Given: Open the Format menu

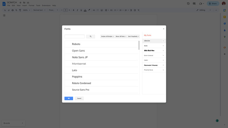Looking at the screenshot, I should (x=31, y=6).
